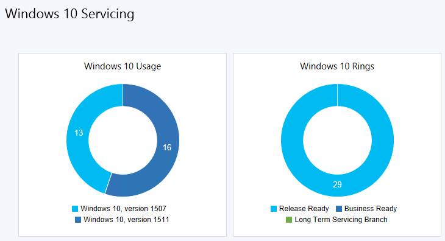This screenshot has height=241, width=445.
Task: Click the 'Release Ready' legend text
Action: [x=304, y=209]
